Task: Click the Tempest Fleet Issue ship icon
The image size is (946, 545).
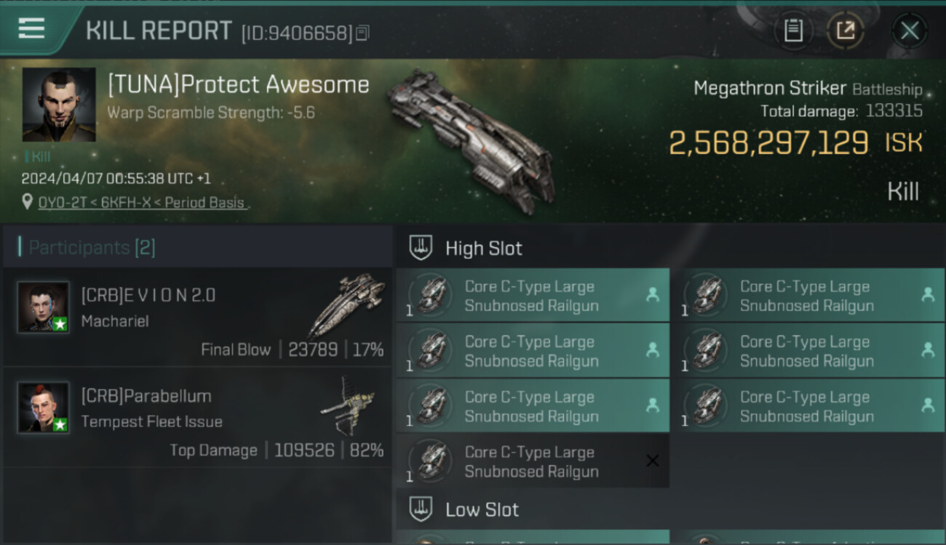Action: 348,405
